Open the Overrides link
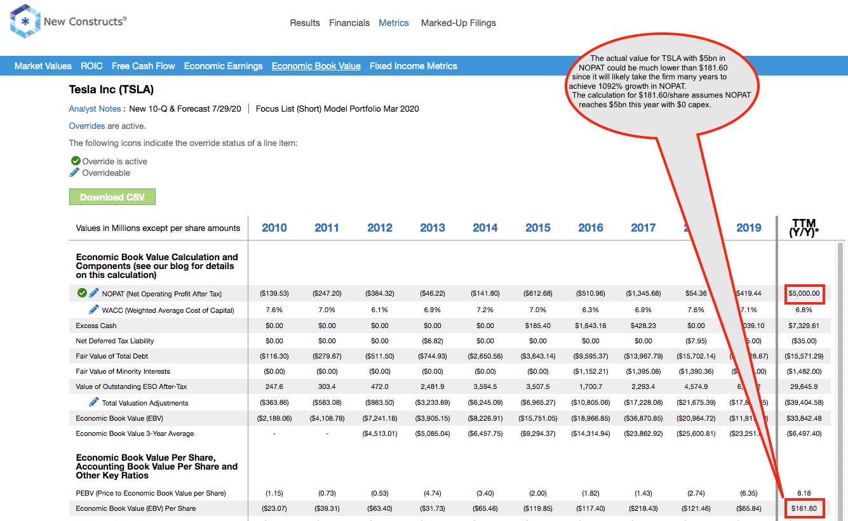 pos(87,126)
